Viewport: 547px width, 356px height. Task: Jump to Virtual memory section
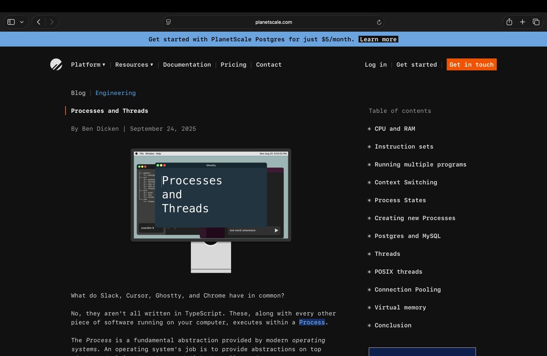point(400,307)
